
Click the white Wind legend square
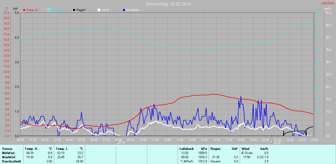pos(99,10)
